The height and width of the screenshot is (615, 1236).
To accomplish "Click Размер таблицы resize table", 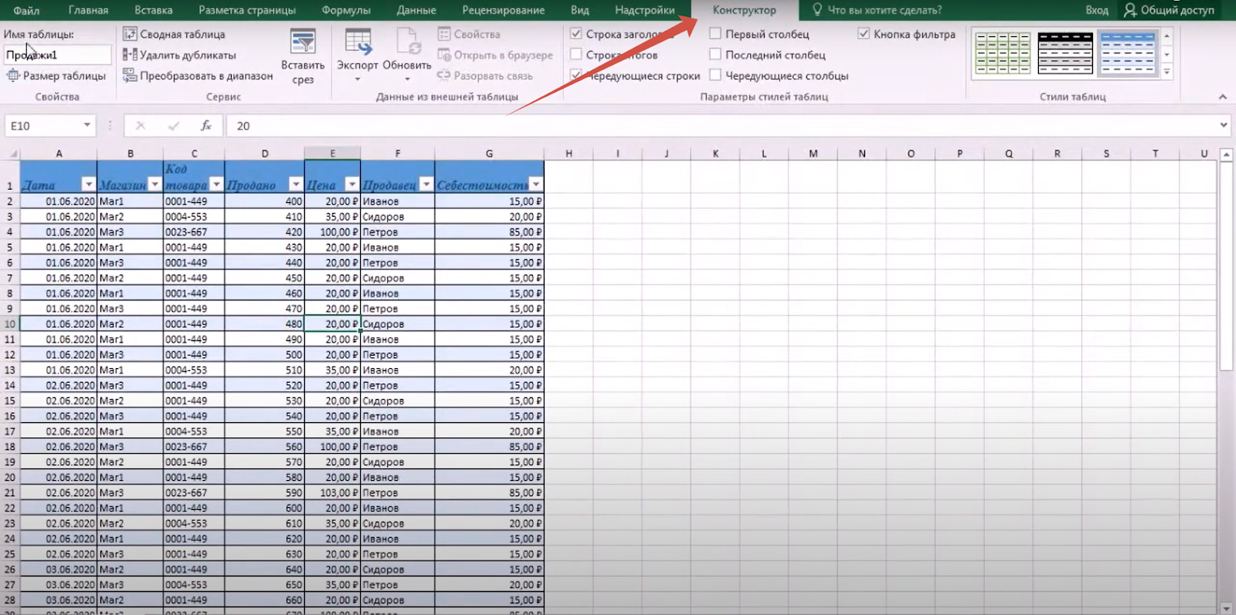I will (56, 76).
